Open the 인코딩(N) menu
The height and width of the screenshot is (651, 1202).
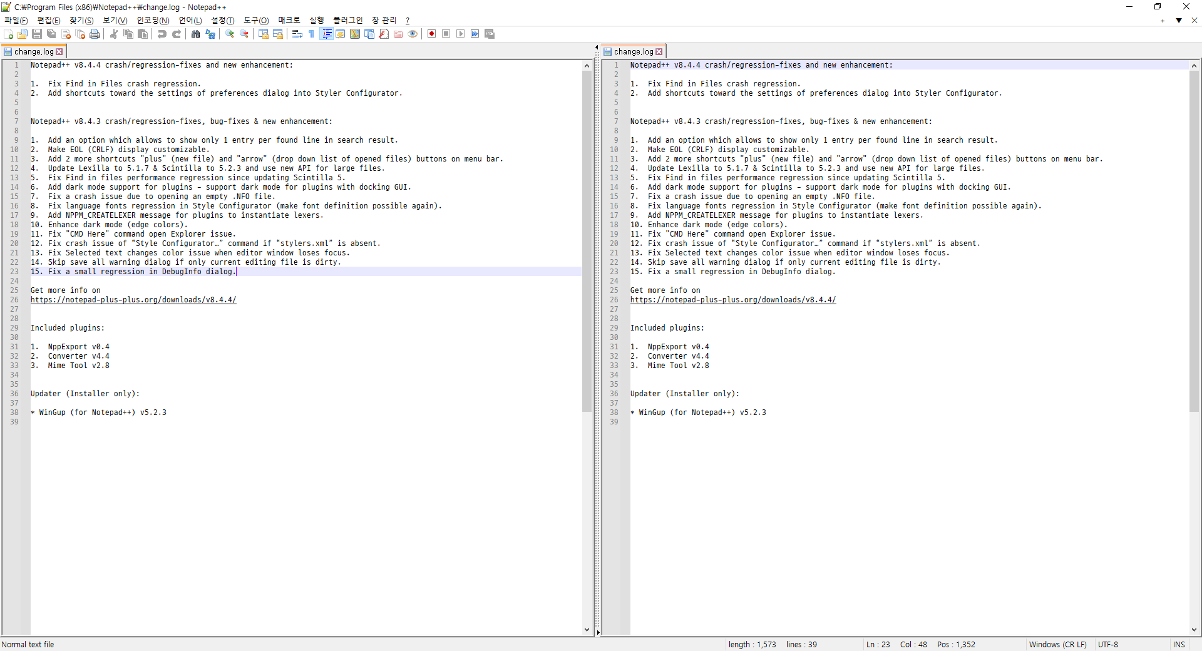coord(153,21)
